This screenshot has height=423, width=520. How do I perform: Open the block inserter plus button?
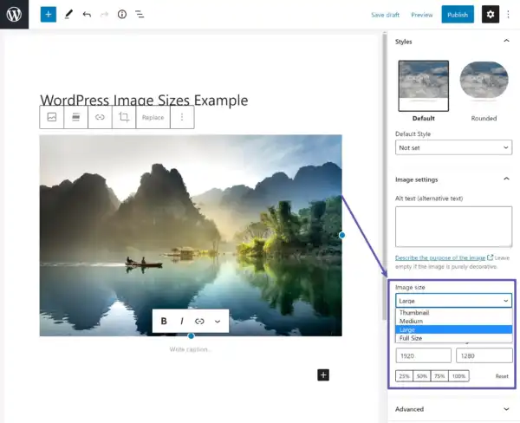tap(48, 15)
